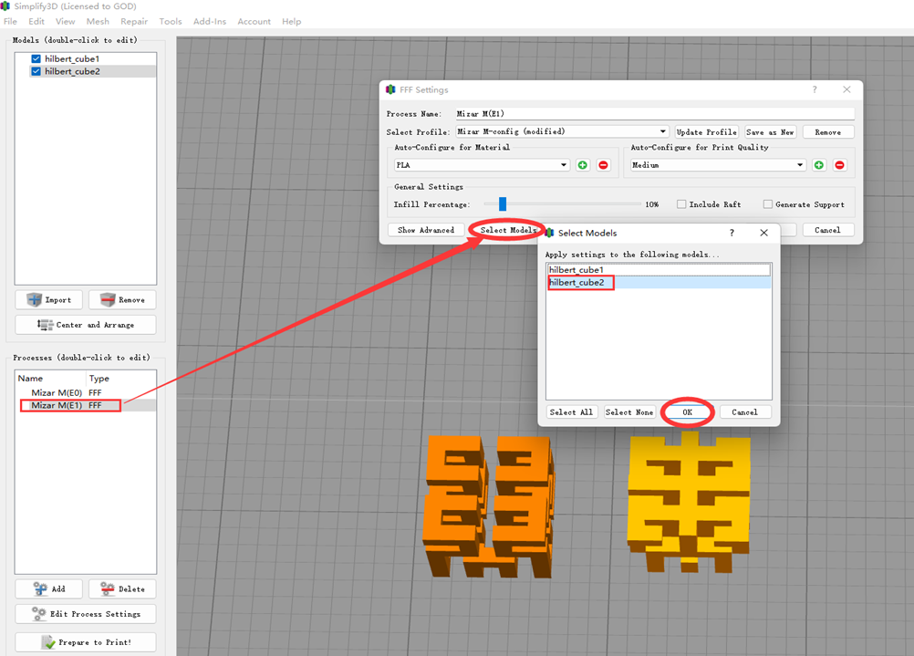914x656 pixels.
Task: Select the yellow cube model in viewport
Action: (x=689, y=502)
